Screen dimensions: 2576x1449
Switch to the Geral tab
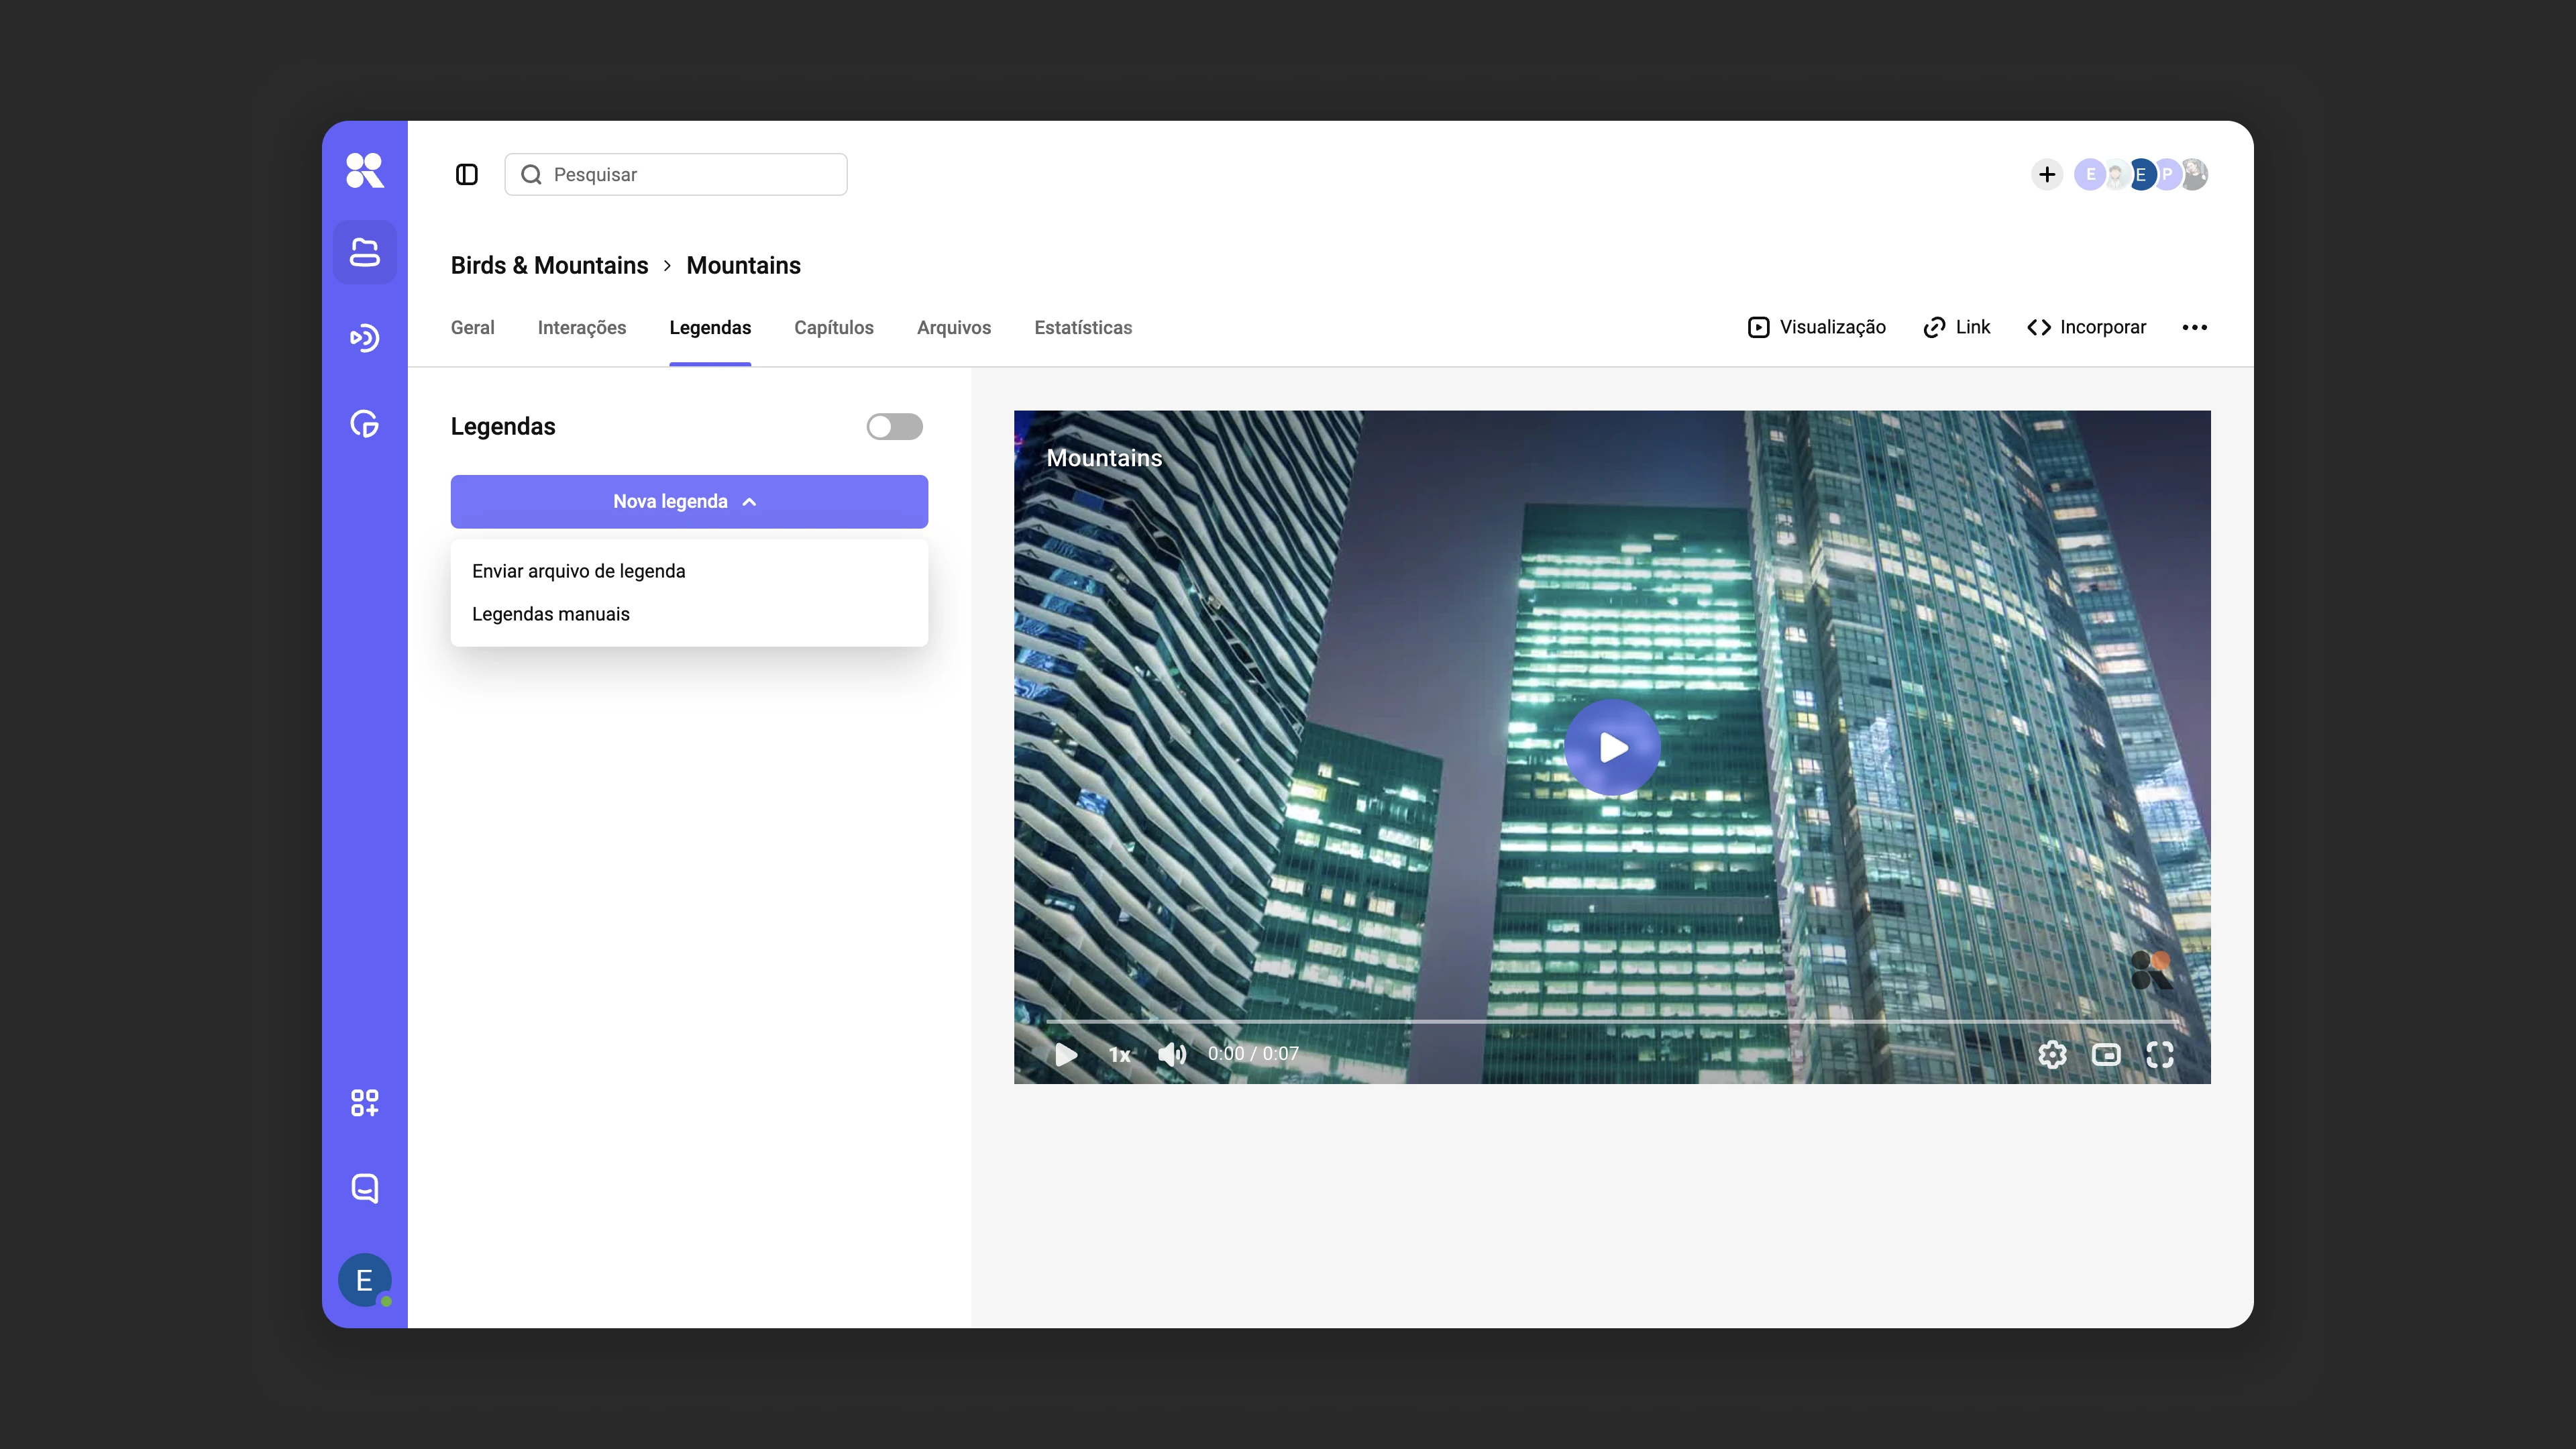[472, 328]
